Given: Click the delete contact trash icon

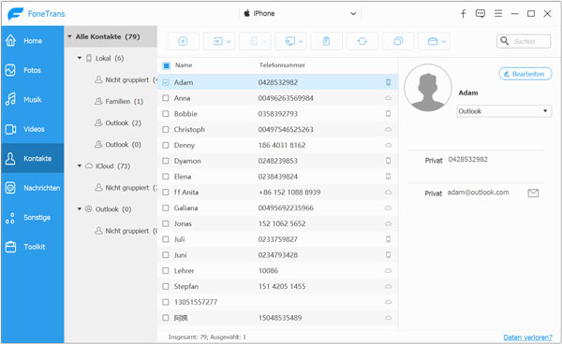Looking at the screenshot, I should pyautogui.click(x=326, y=41).
